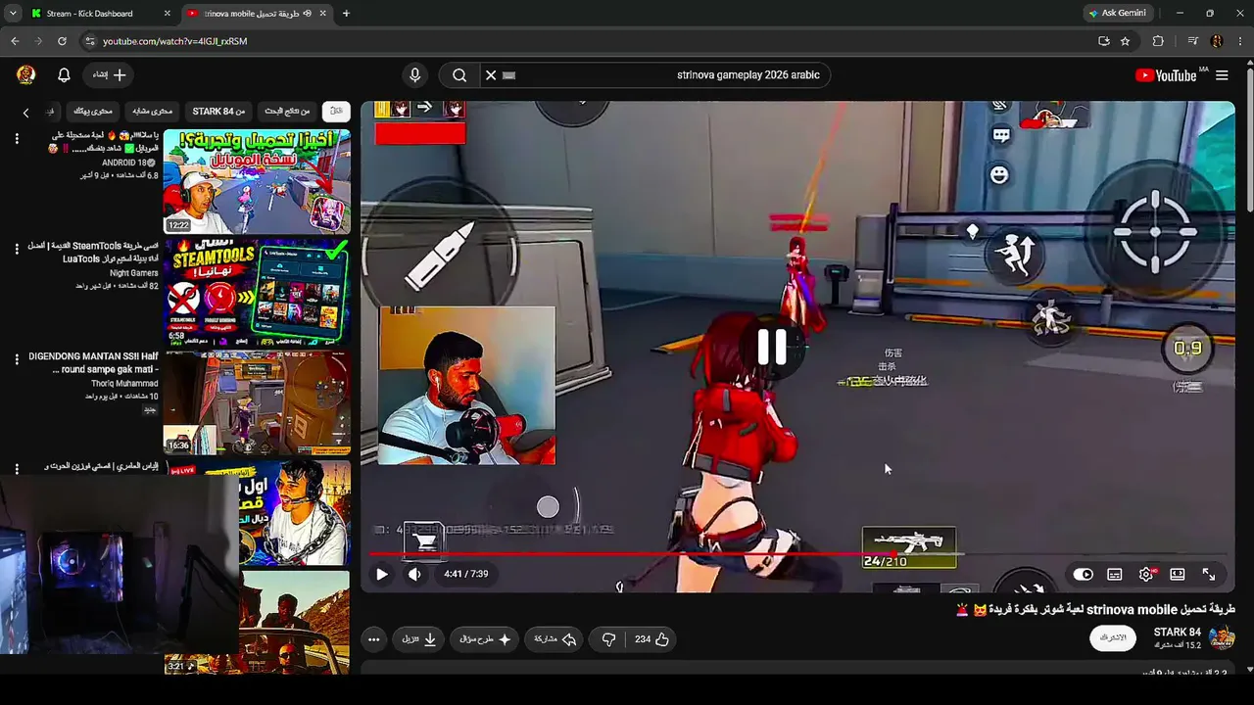The image size is (1254, 705).
Task: Open the Chrome tab search dropdown
Action: point(13,14)
